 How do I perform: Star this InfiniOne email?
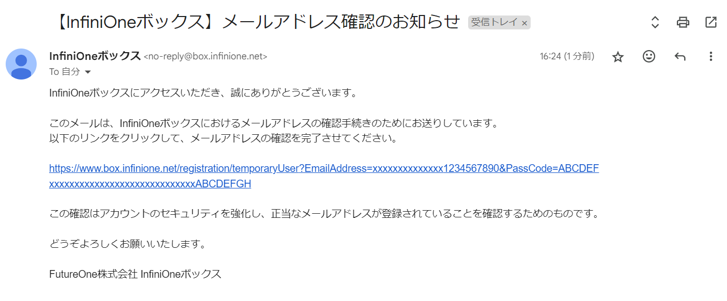point(618,57)
